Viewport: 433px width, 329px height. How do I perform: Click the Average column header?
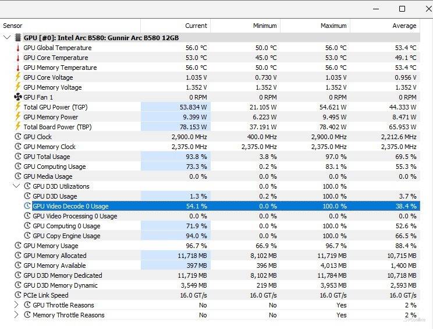(404, 26)
